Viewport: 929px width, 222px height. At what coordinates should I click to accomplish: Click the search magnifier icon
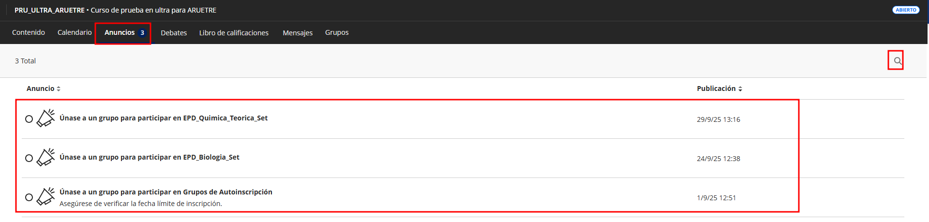click(898, 61)
